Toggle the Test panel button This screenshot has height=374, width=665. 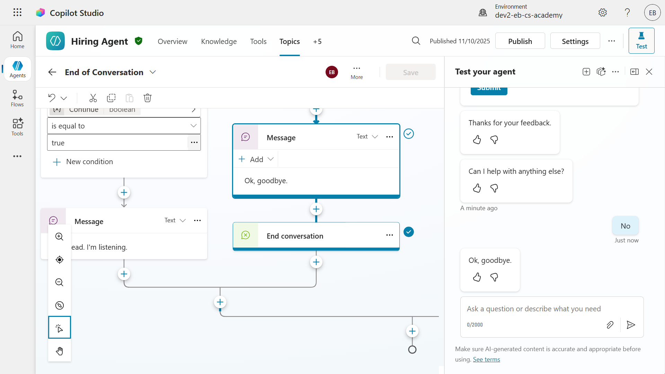[x=641, y=41]
